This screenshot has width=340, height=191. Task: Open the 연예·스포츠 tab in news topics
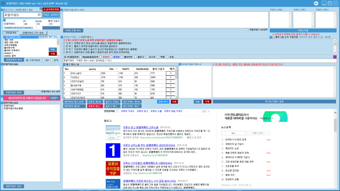[258, 133]
